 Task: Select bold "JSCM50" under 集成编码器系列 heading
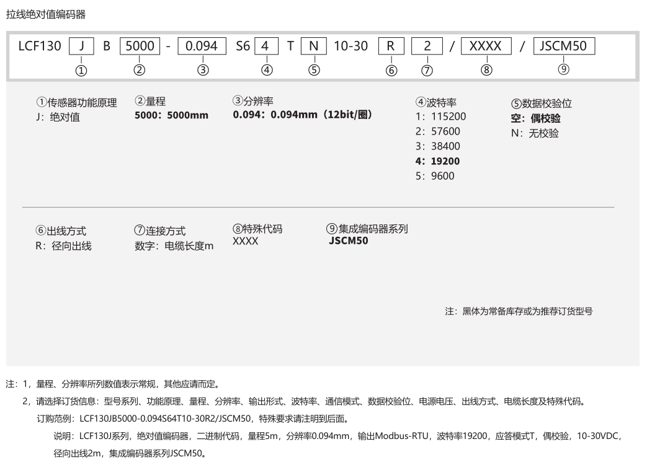(x=349, y=241)
